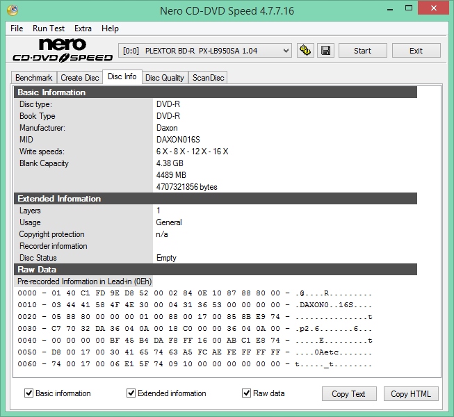The image size is (454, 417).
Task: Toggle the Extended information checkbox
Action: tap(131, 393)
